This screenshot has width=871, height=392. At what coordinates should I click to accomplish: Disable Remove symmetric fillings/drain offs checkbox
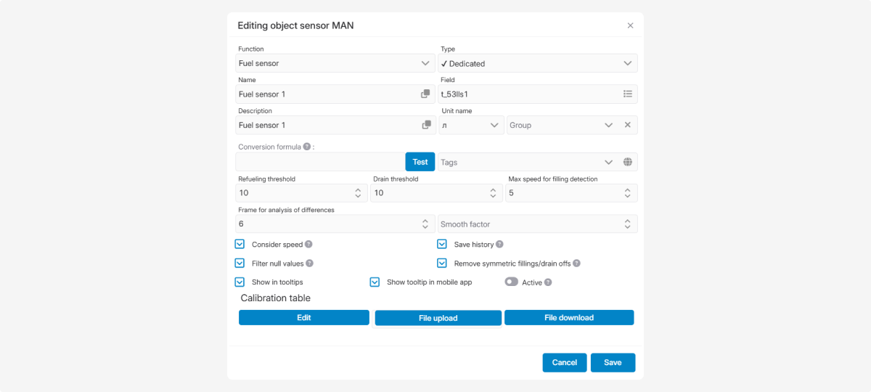tap(441, 264)
